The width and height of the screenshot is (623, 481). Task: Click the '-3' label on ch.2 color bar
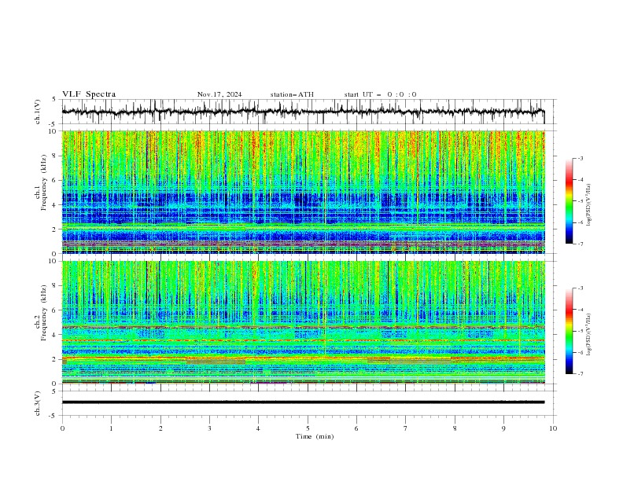pyautogui.click(x=580, y=288)
